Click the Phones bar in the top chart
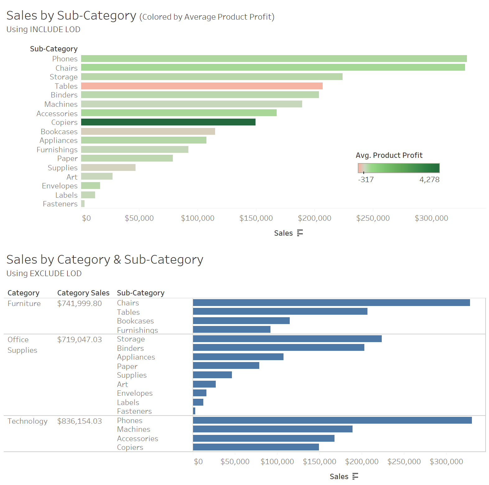Viewport: 489px width, 485px height. point(274,59)
